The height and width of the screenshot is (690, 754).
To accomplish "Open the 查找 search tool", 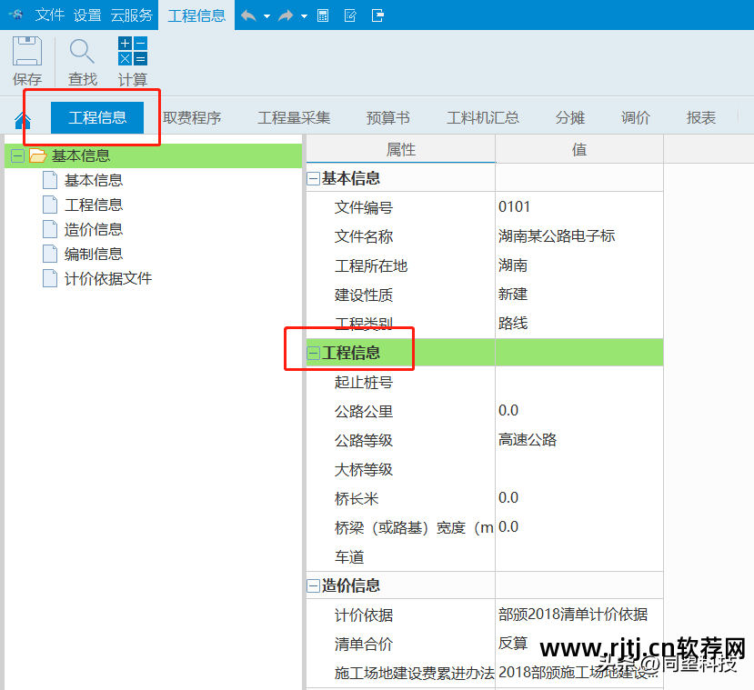I will pos(82,61).
